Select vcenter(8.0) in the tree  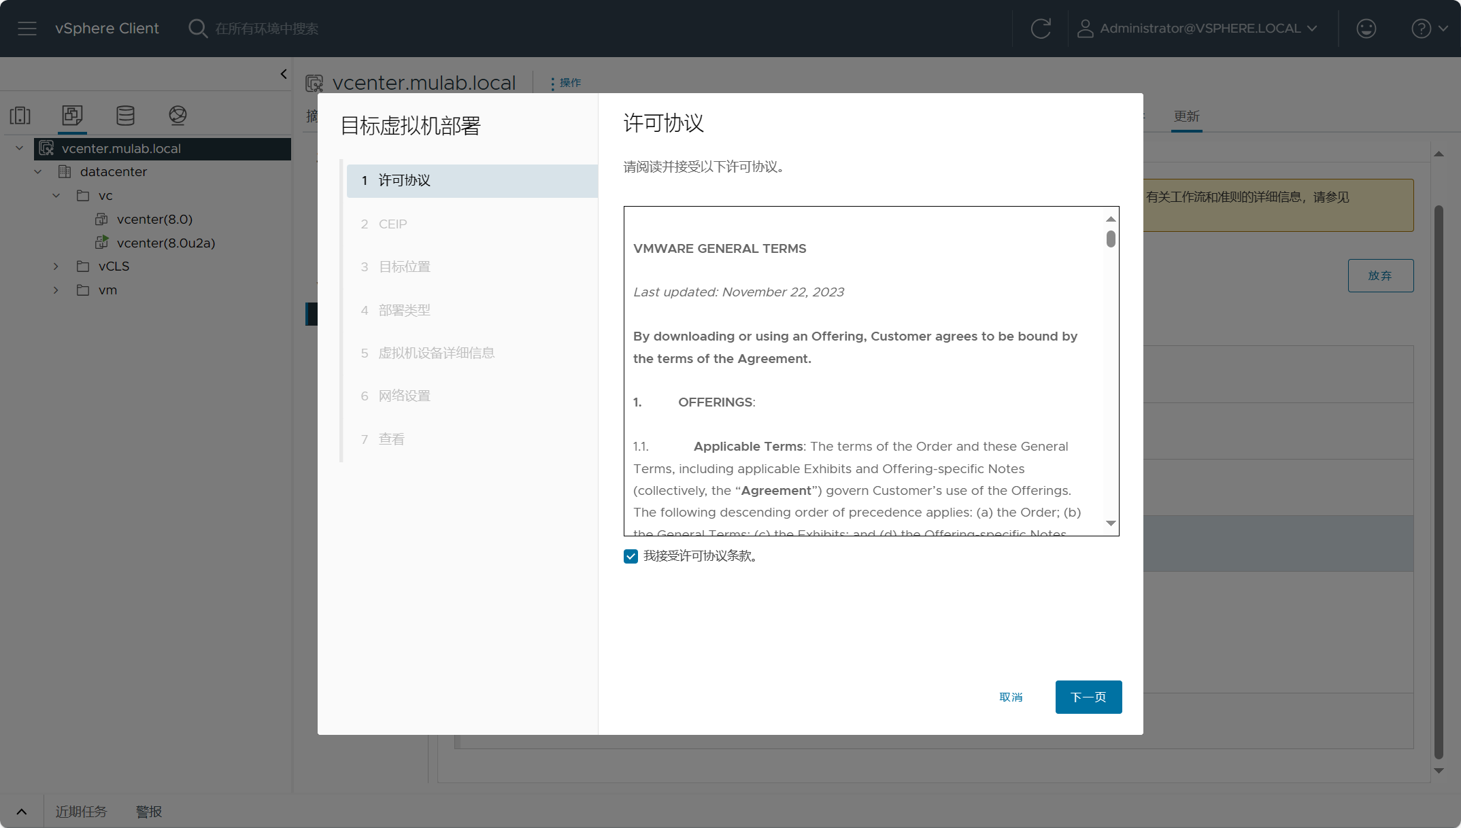pos(154,219)
